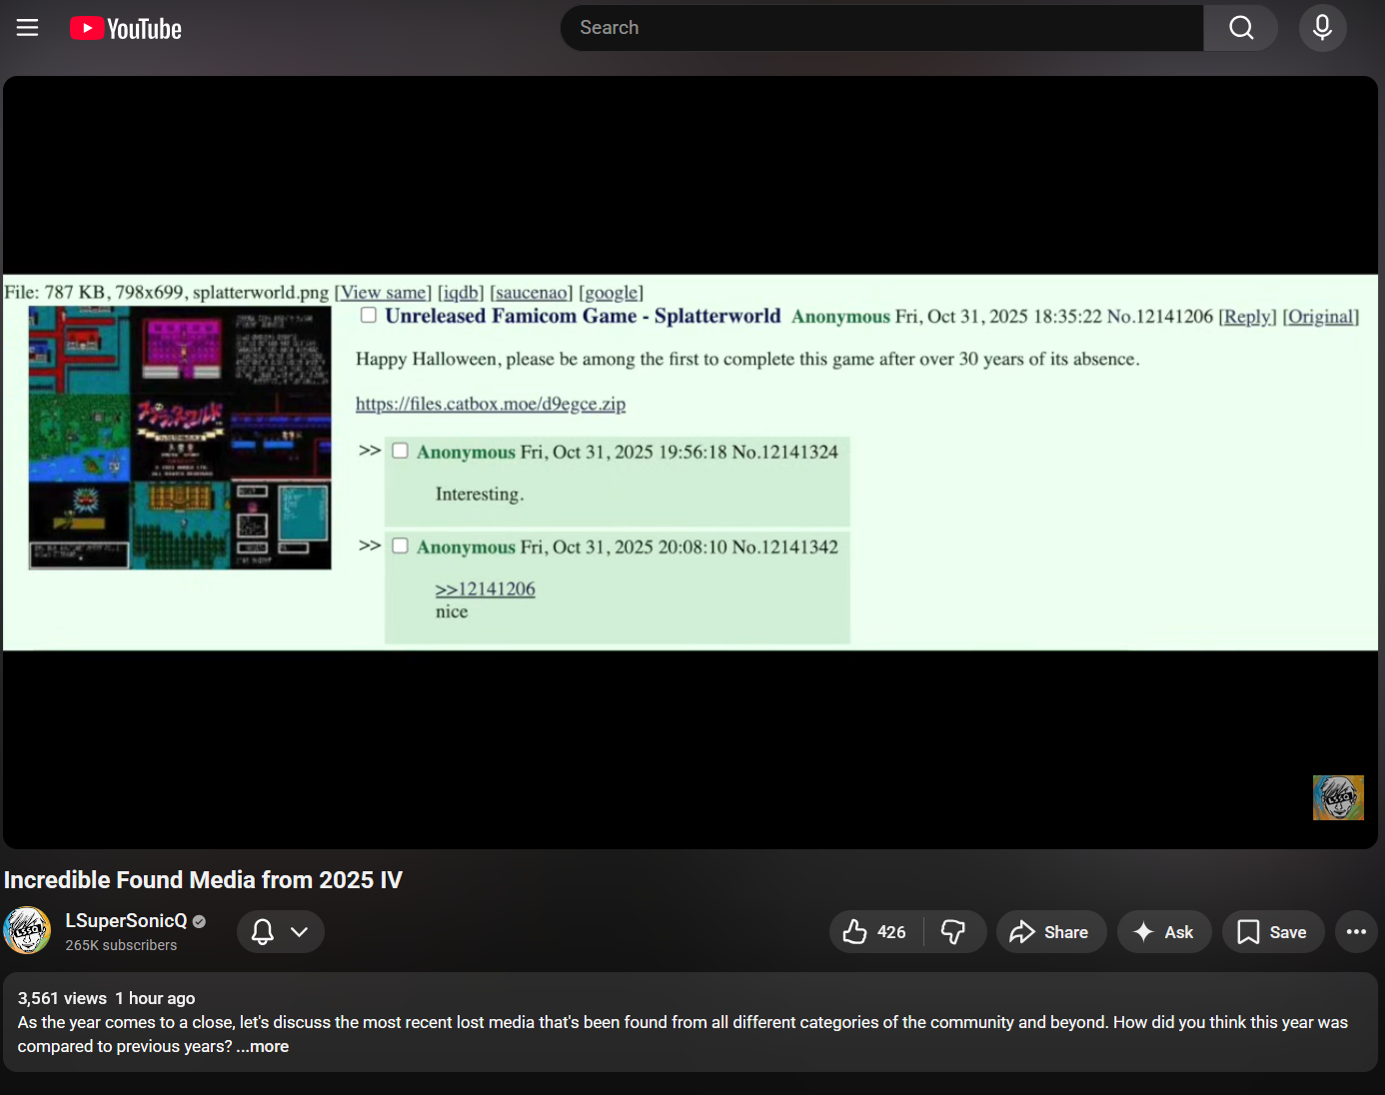Image resolution: width=1385 pixels, height=1095 pixels.
Task: Search image on iqdb link
Action: (x=461, y=293)
